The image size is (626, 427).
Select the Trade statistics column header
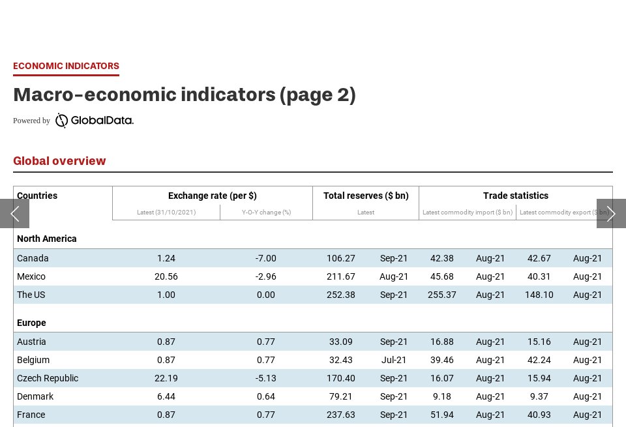tap(515, 196)
